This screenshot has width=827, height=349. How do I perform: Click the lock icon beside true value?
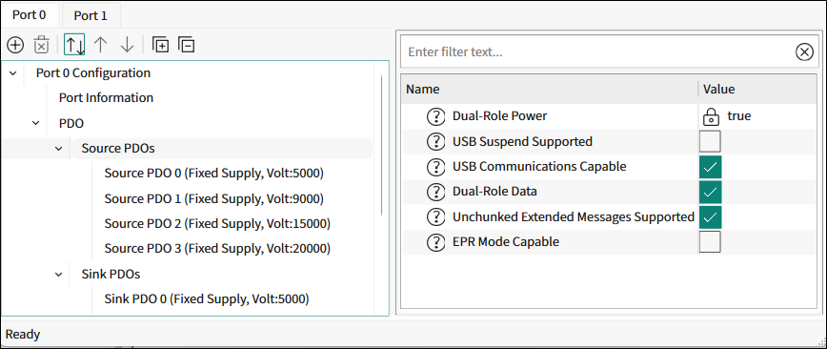[711, 116]
